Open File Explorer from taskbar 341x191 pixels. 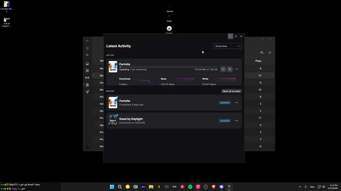pyautogui.click(x=151, y=187)
